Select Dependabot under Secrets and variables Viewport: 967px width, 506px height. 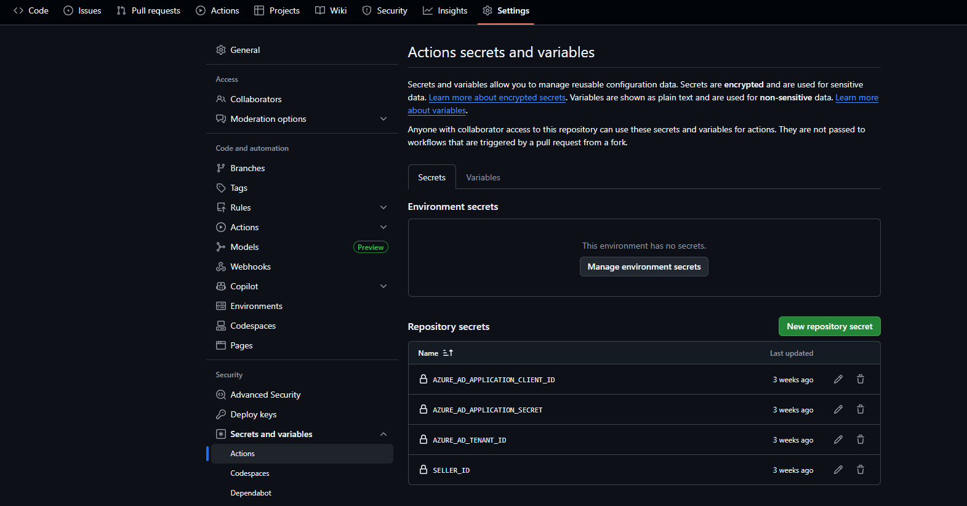click(251, 493)
